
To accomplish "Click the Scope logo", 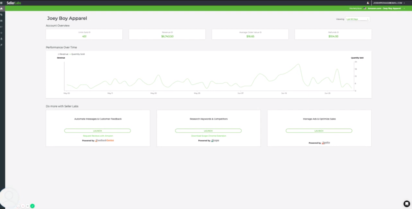I will click(215, 140).
